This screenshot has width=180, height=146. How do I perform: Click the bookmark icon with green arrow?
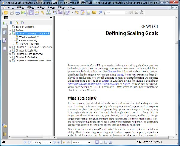tap(22, 22)
